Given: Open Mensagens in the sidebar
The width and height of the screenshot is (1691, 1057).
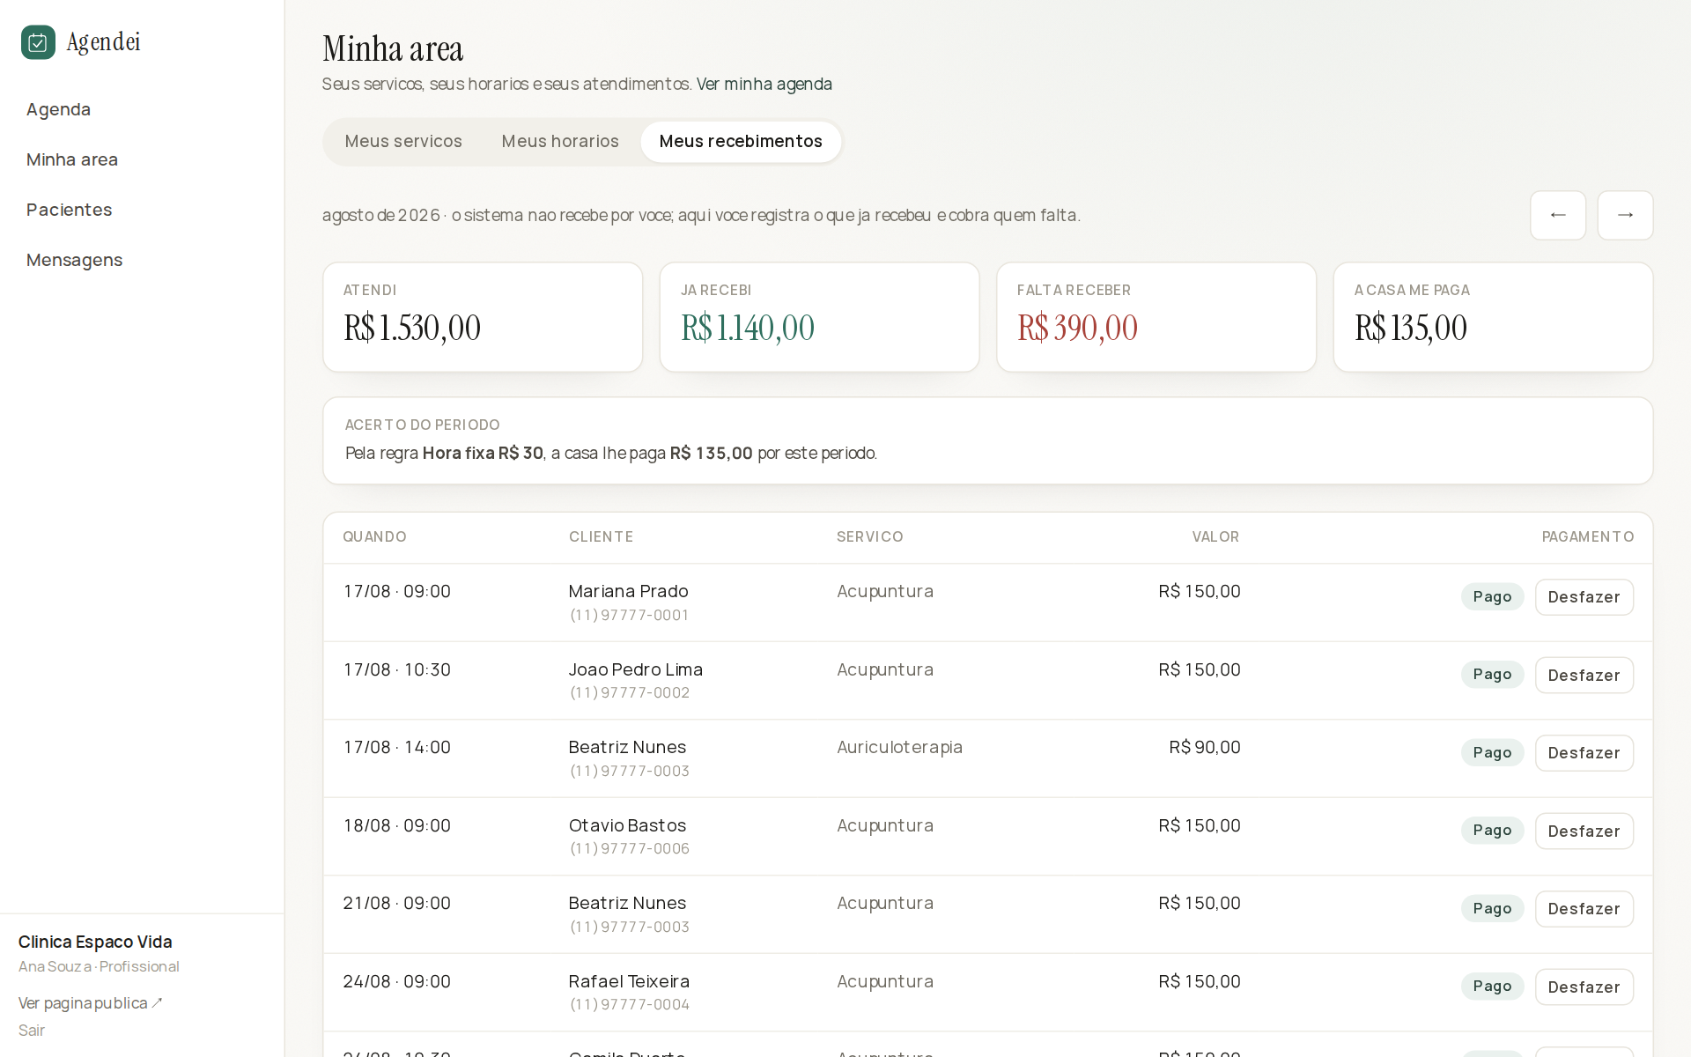Looking at the screenshot, I should pyautogui.click(x=75, y=260).
